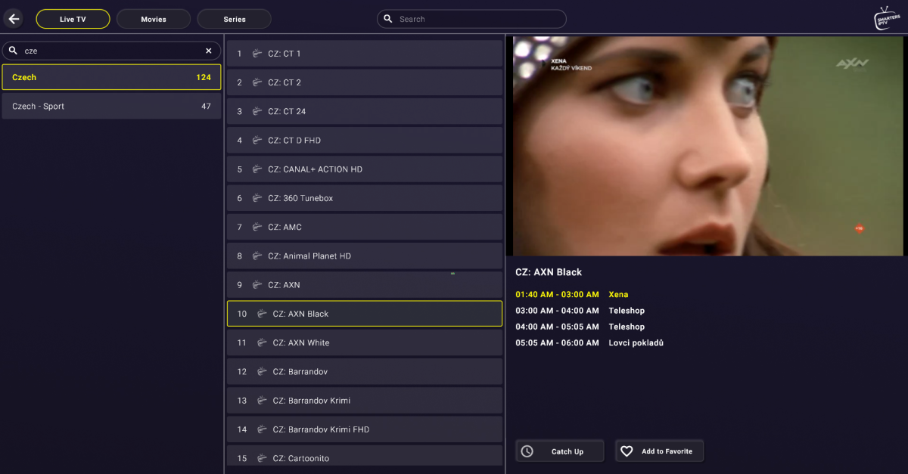The width and height of the screenshot is (908, 474).
Task: Click the back arrow icon
Action: coord(14,19)
